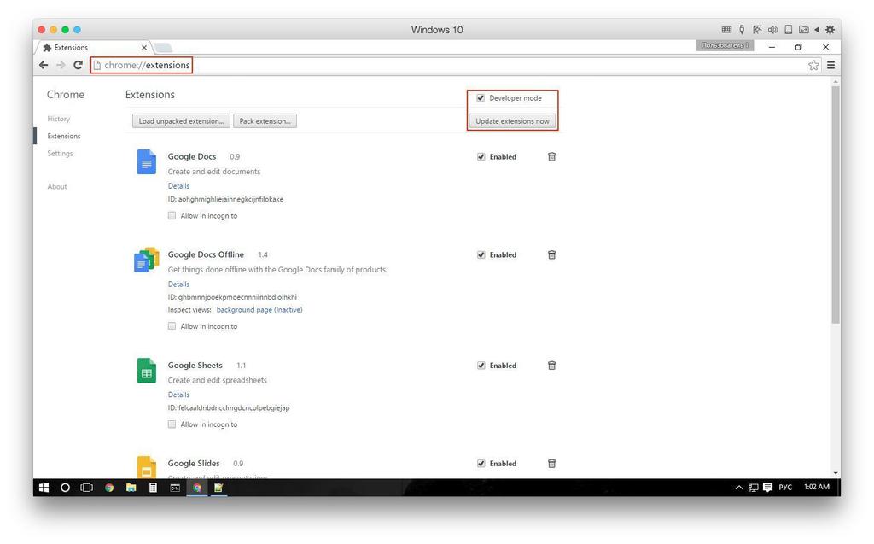The width and height of the screenshot is (874, 544).
Task: Click the network icon in the system tray
Action: [x=753, y=487]
